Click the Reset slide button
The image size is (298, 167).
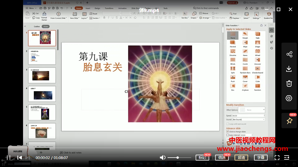[93, 14]
